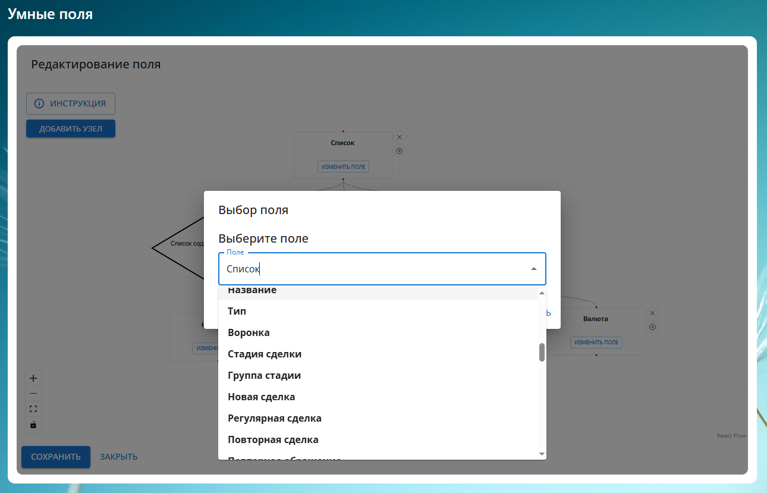
Task: Click the dropdown list scrollbar thumb
Action: pos(542,352)
